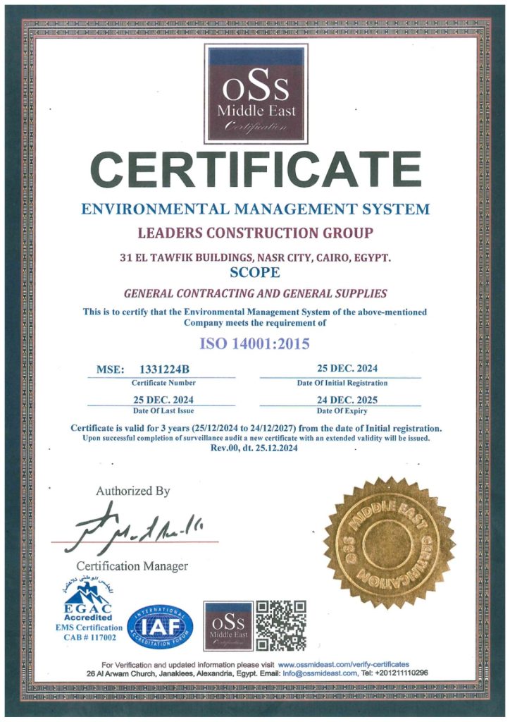This screenshot has height=722, width=510.
Task: Click the ISO 14001:2015 standard text
Action: pos(254,343)
